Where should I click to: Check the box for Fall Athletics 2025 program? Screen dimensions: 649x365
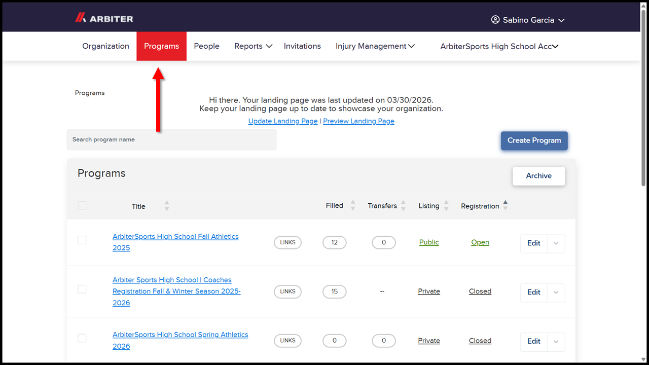coord(82,240)
